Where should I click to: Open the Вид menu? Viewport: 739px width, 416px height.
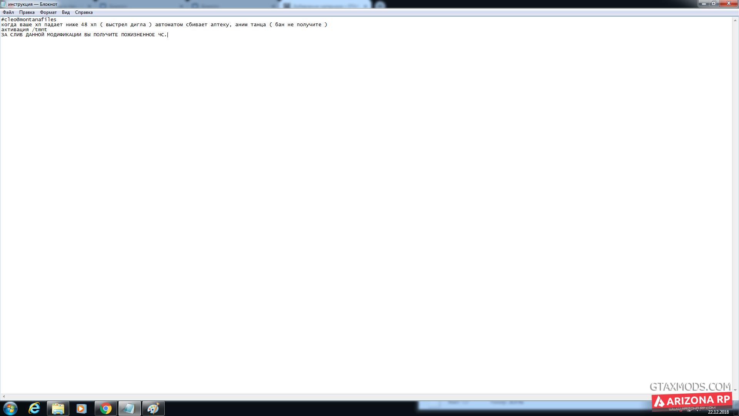click(x=66, y=12)
